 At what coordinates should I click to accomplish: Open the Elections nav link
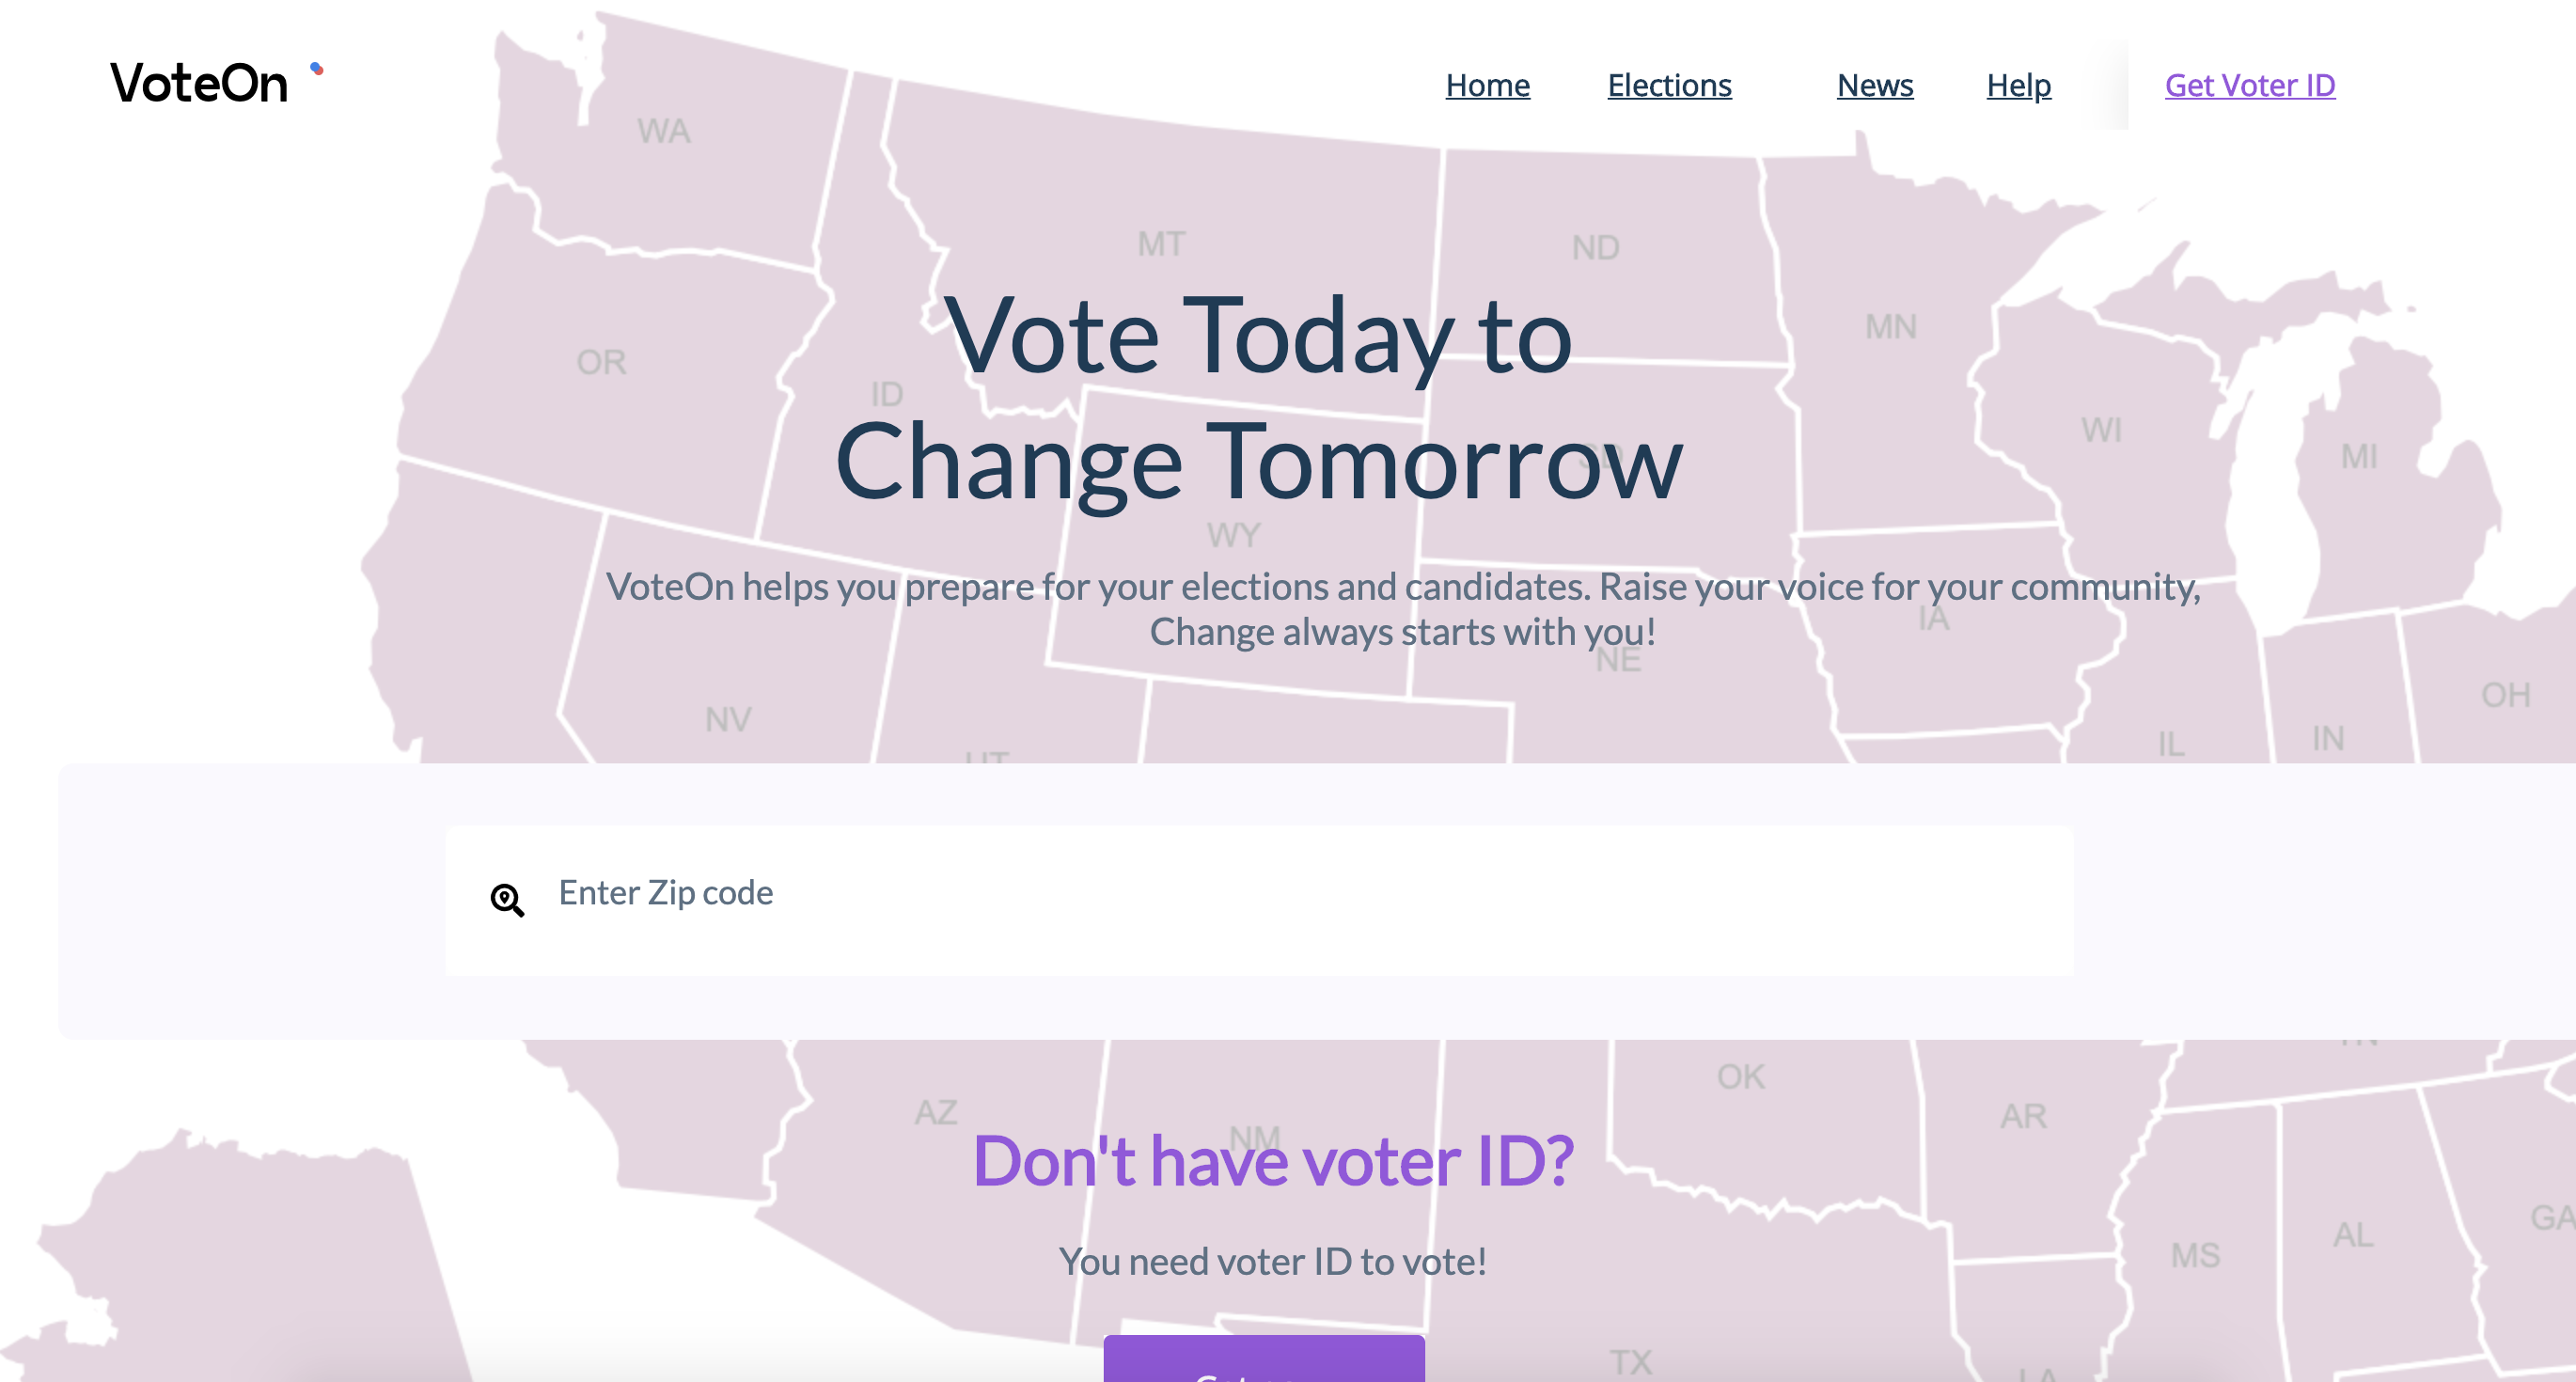1669,85
